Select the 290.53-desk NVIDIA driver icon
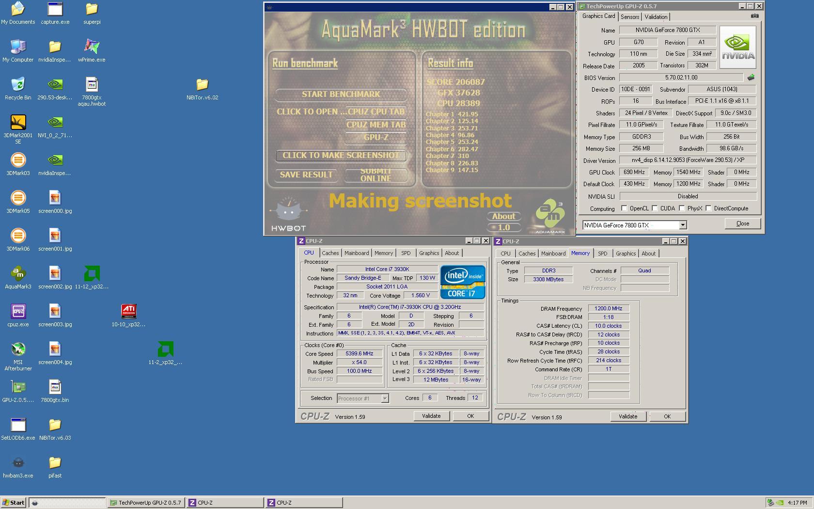This screenshot has height=509, width=814. point(55,89)
